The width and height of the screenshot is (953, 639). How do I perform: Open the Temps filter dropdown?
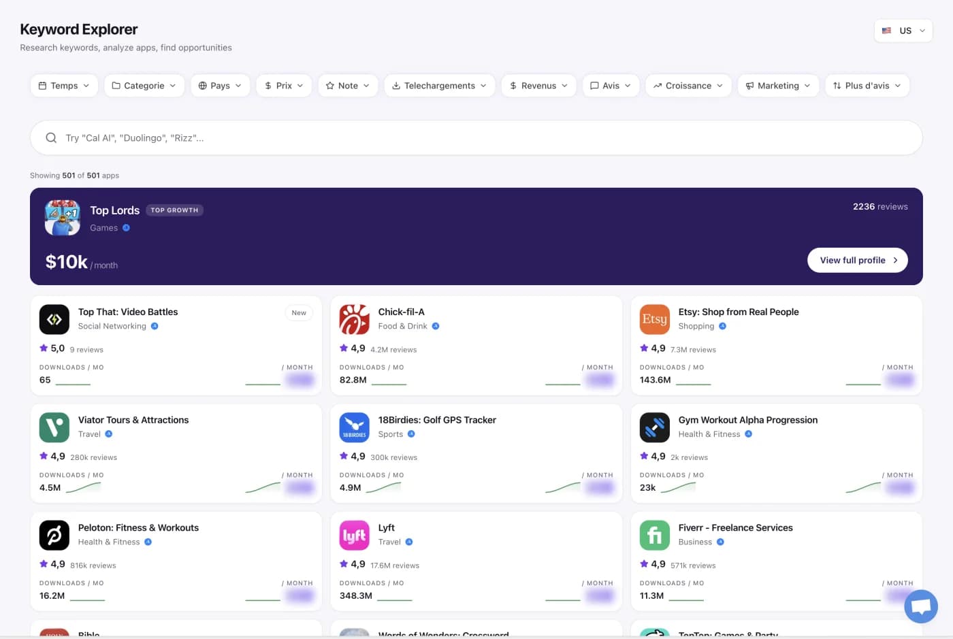click(64, 86)
